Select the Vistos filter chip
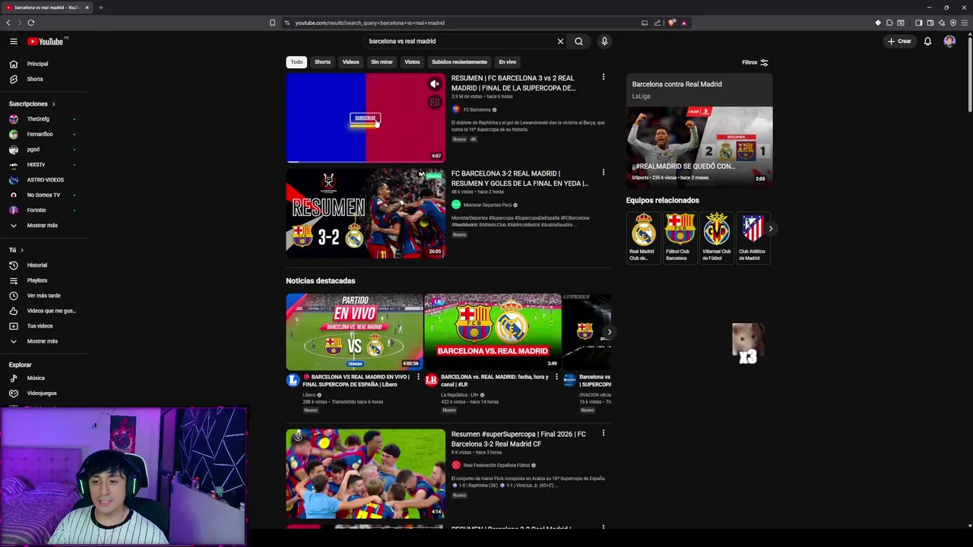Screen dimensions: 973x547 point(412,62)
